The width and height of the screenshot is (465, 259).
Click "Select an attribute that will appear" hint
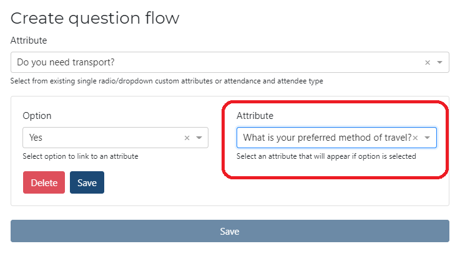point(326,156)
